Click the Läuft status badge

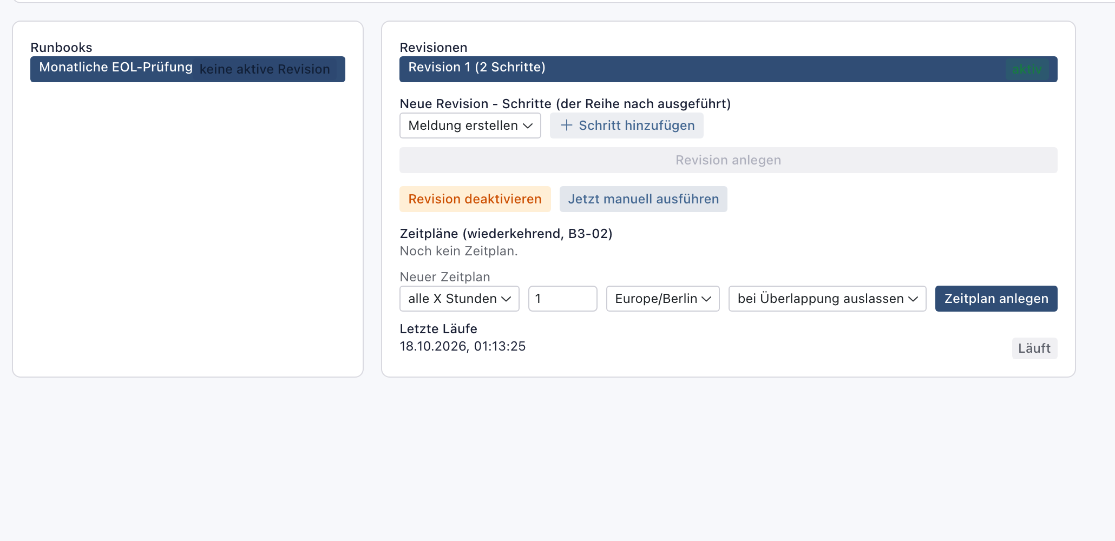tap(1034, 348)
